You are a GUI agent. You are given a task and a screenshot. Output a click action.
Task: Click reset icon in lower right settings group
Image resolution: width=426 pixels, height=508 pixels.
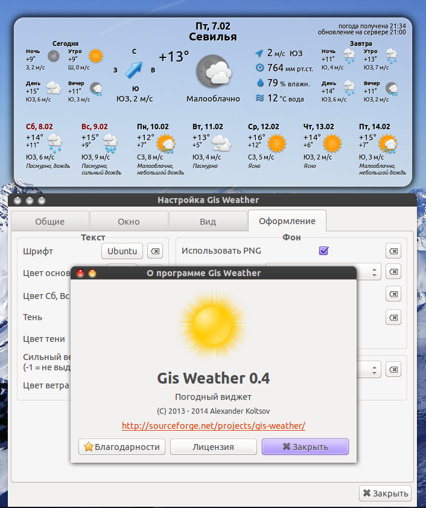point(393,369)
